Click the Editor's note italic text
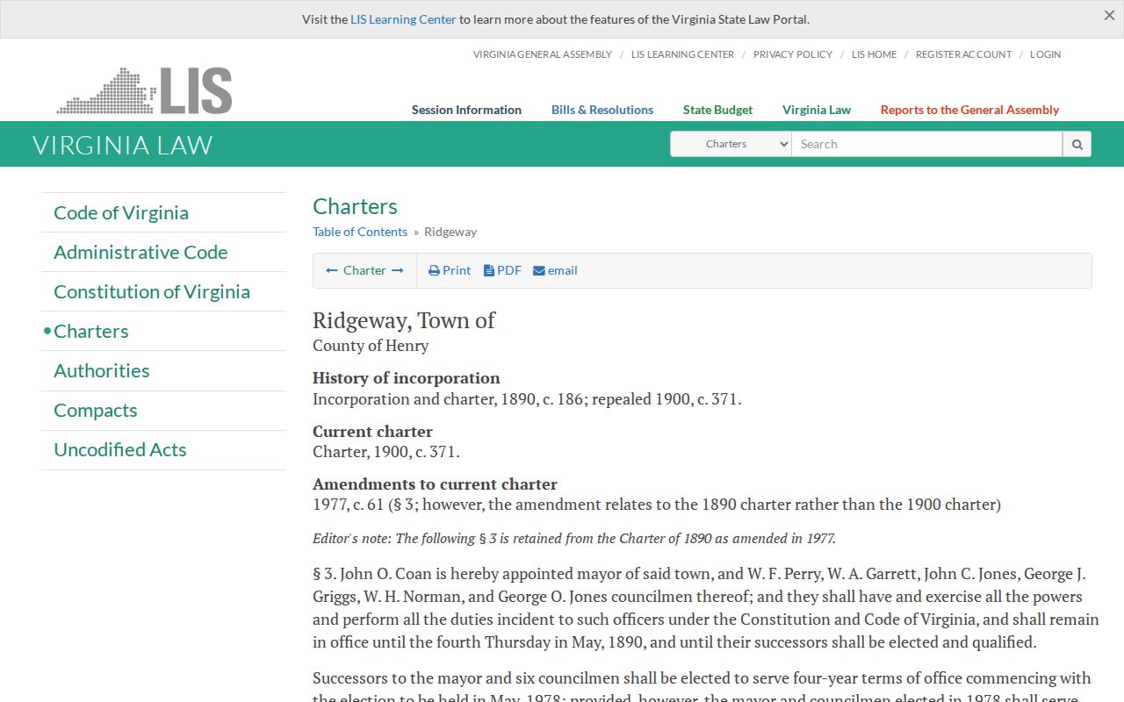The image size is (1124, 702). pos(574,539)
